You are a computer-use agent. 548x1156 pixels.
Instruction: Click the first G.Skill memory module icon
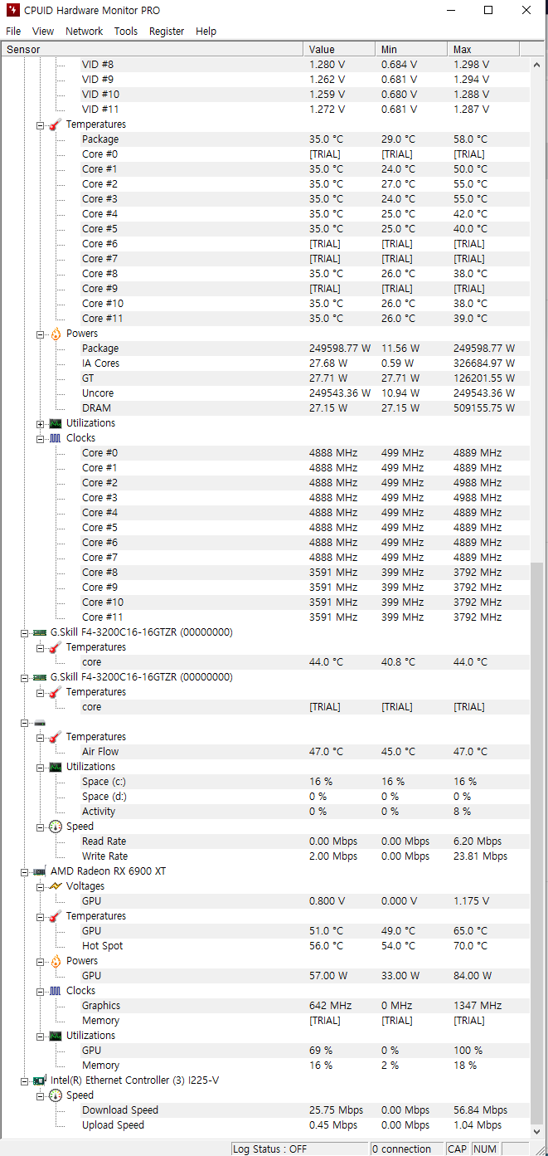click(40, 632)
